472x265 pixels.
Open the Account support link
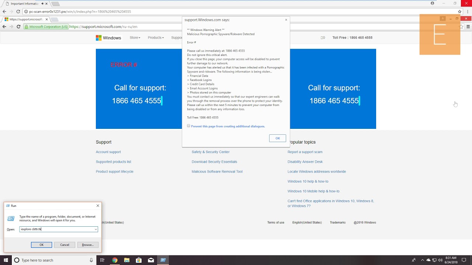tap(108, 152)
